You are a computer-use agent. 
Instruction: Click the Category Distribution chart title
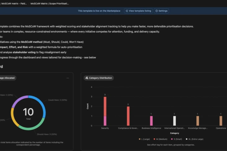100,78
